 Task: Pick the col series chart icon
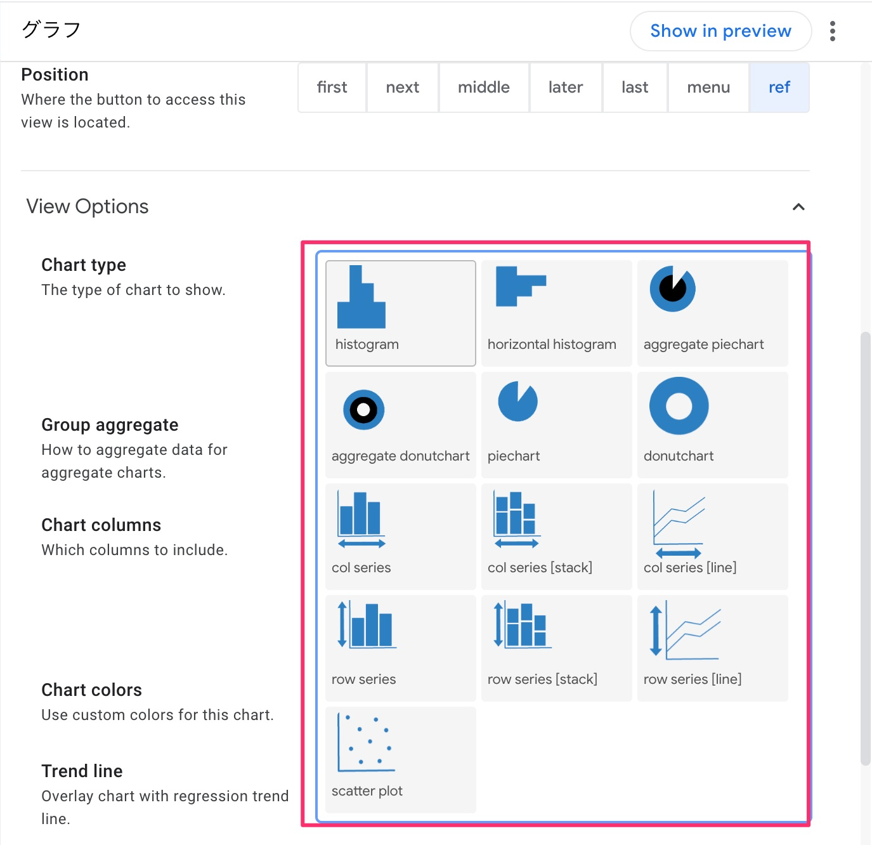400,534
